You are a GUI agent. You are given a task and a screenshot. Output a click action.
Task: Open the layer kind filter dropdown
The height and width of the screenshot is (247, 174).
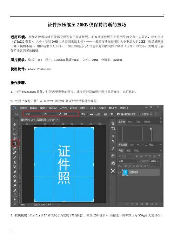(125, 156)
